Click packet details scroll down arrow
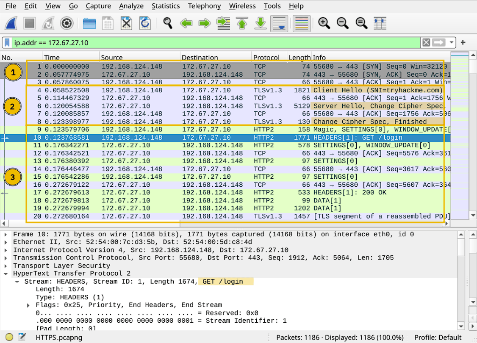This screenshot has width=477, height=343. tap(461, 326)
